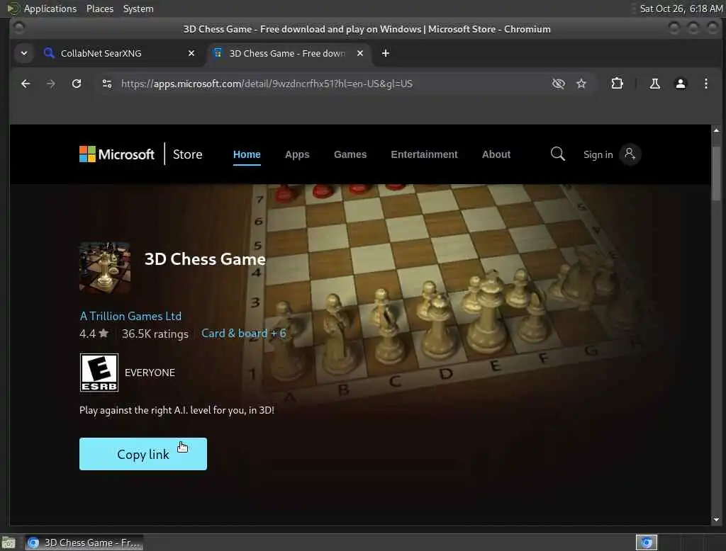Screen dimensions: 726x551
Task: Click the ESRB Everyone rating badge
Action: 99,373
